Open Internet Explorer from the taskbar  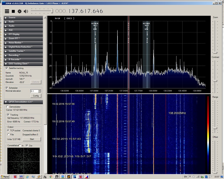coord(27,177)
